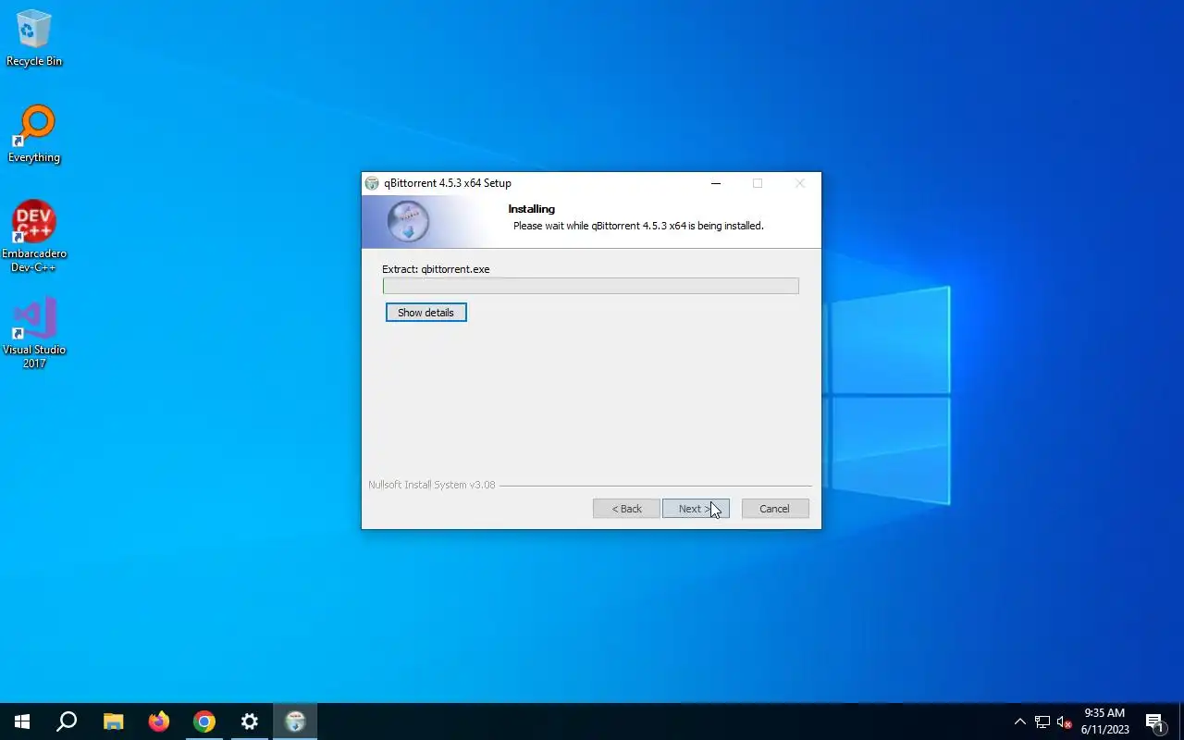Minimize the qBittorrent Setup window

click(x=715, y=183)
